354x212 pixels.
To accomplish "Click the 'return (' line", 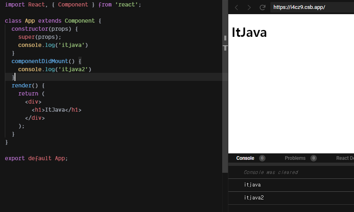I will tap(32, 94).
